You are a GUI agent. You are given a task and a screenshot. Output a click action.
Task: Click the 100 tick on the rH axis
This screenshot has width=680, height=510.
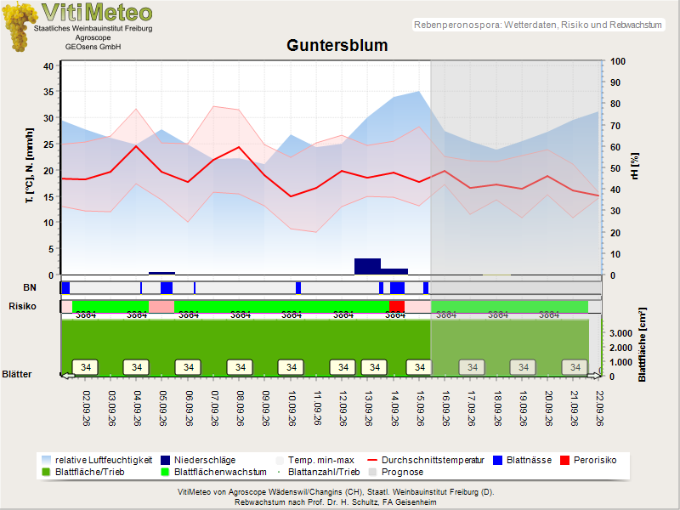click(618, 61)
